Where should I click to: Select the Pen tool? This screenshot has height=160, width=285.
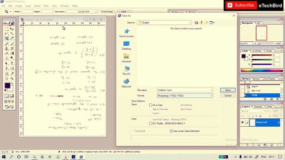(x=7, y=68)
